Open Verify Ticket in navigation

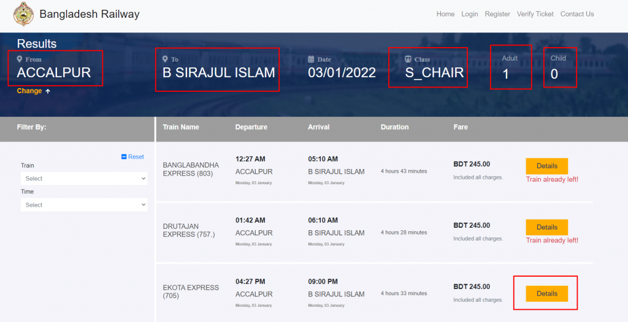(x=535, y=14)
